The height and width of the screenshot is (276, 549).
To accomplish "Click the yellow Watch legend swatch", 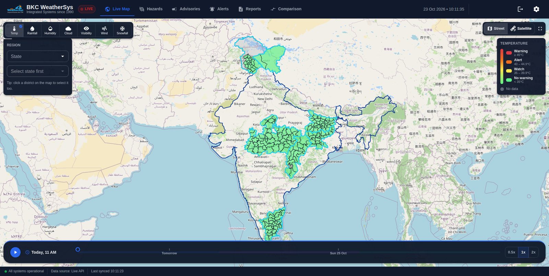I will 509,71.
